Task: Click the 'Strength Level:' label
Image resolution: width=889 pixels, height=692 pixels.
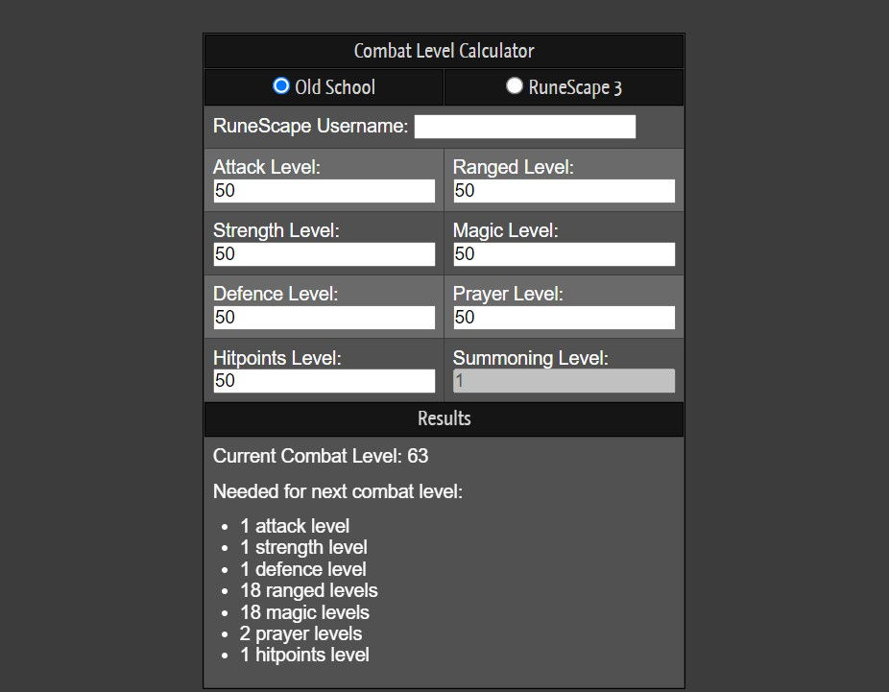Action: (276, 230)
